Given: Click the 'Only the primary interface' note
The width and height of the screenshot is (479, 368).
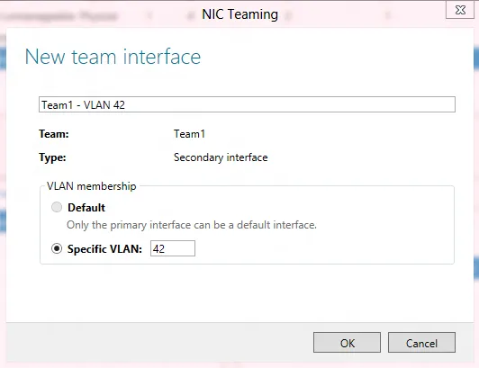Looking at the screenshot, I should [x=192, y=225].
